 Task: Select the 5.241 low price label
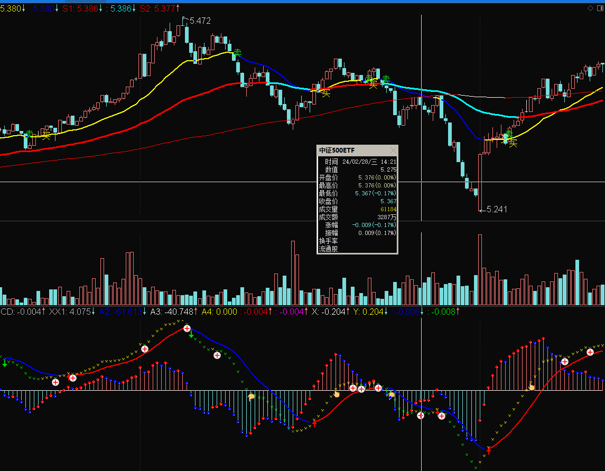tap(496, 209)
